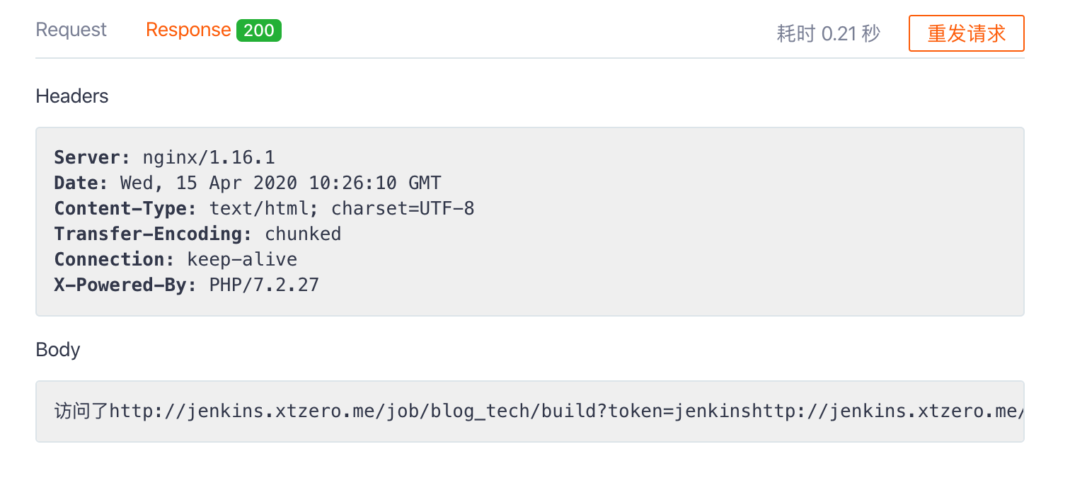Switch to the Request tab

click(x=71, y=30)
